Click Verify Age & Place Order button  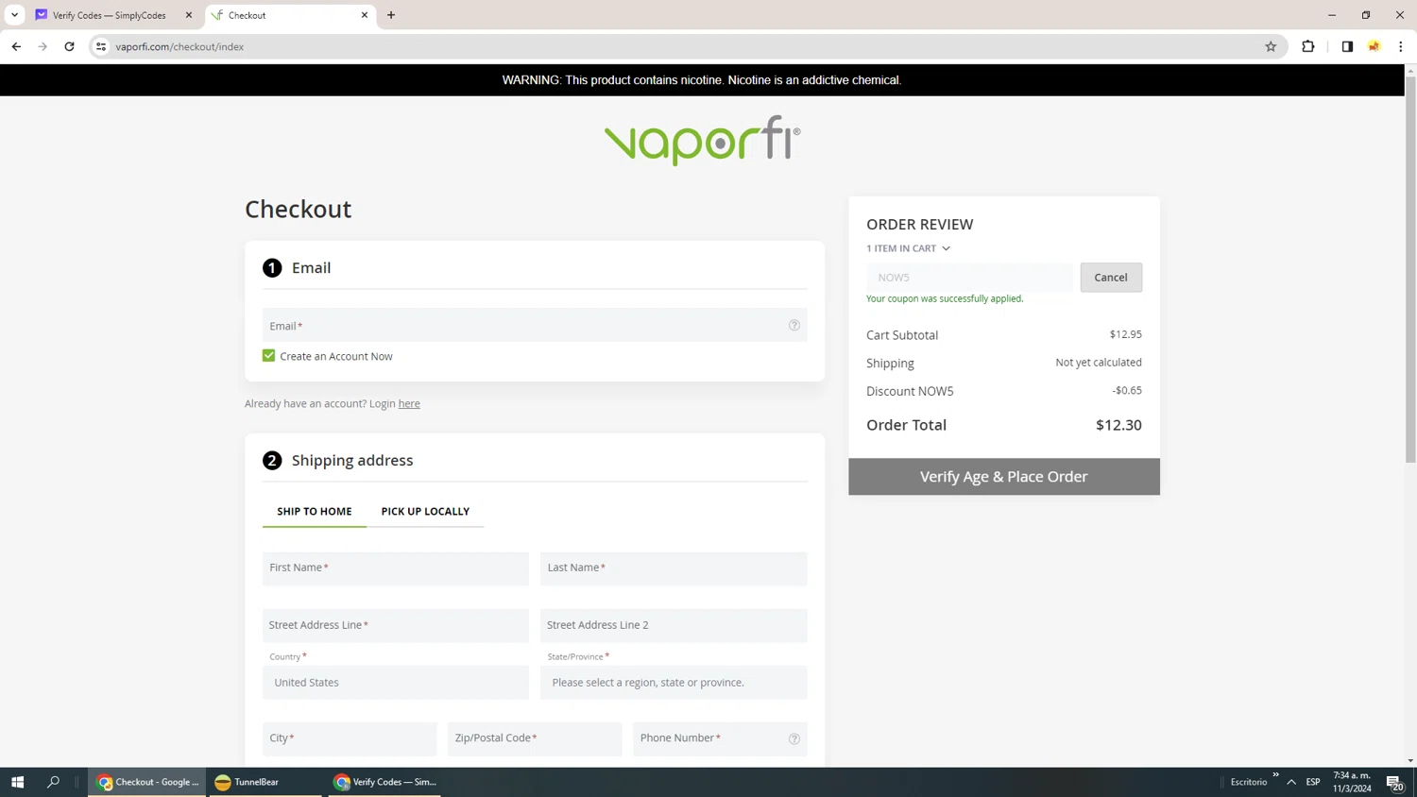1004,477
